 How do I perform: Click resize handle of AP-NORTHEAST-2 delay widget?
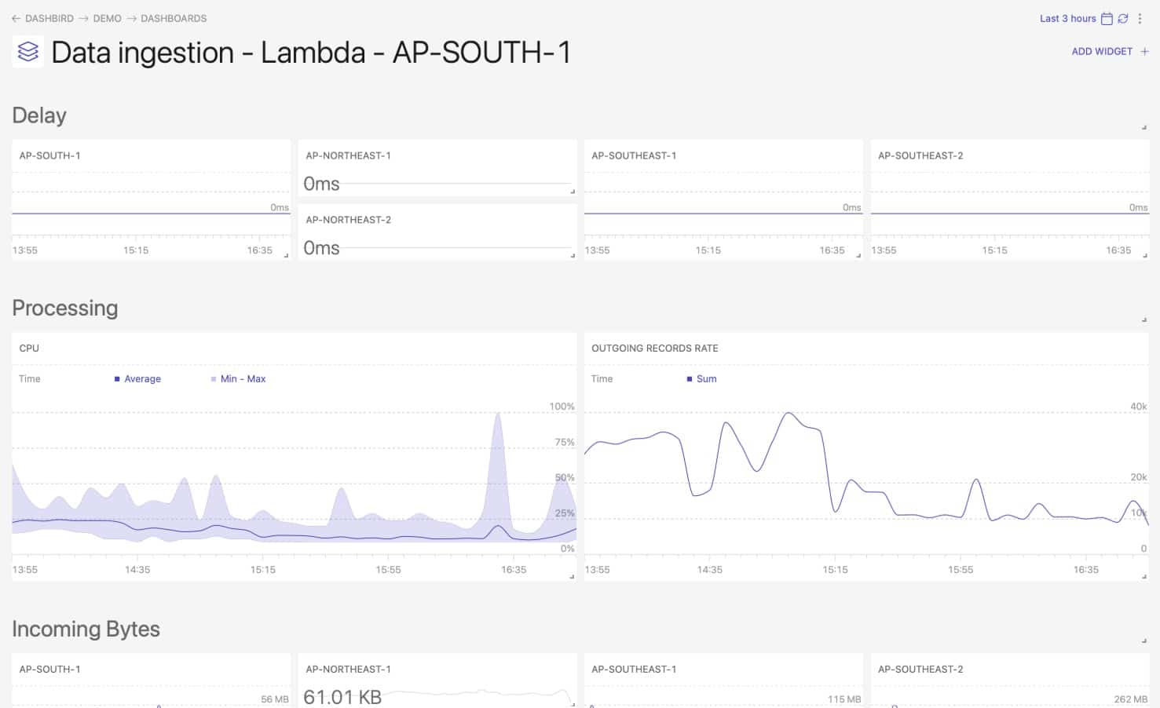(573, 255)
